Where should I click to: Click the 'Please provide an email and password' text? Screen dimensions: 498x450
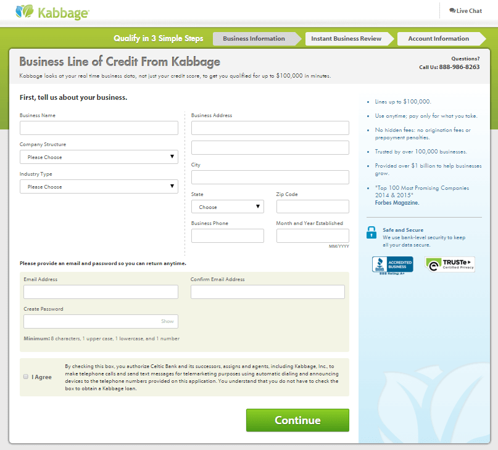(103, 263)
